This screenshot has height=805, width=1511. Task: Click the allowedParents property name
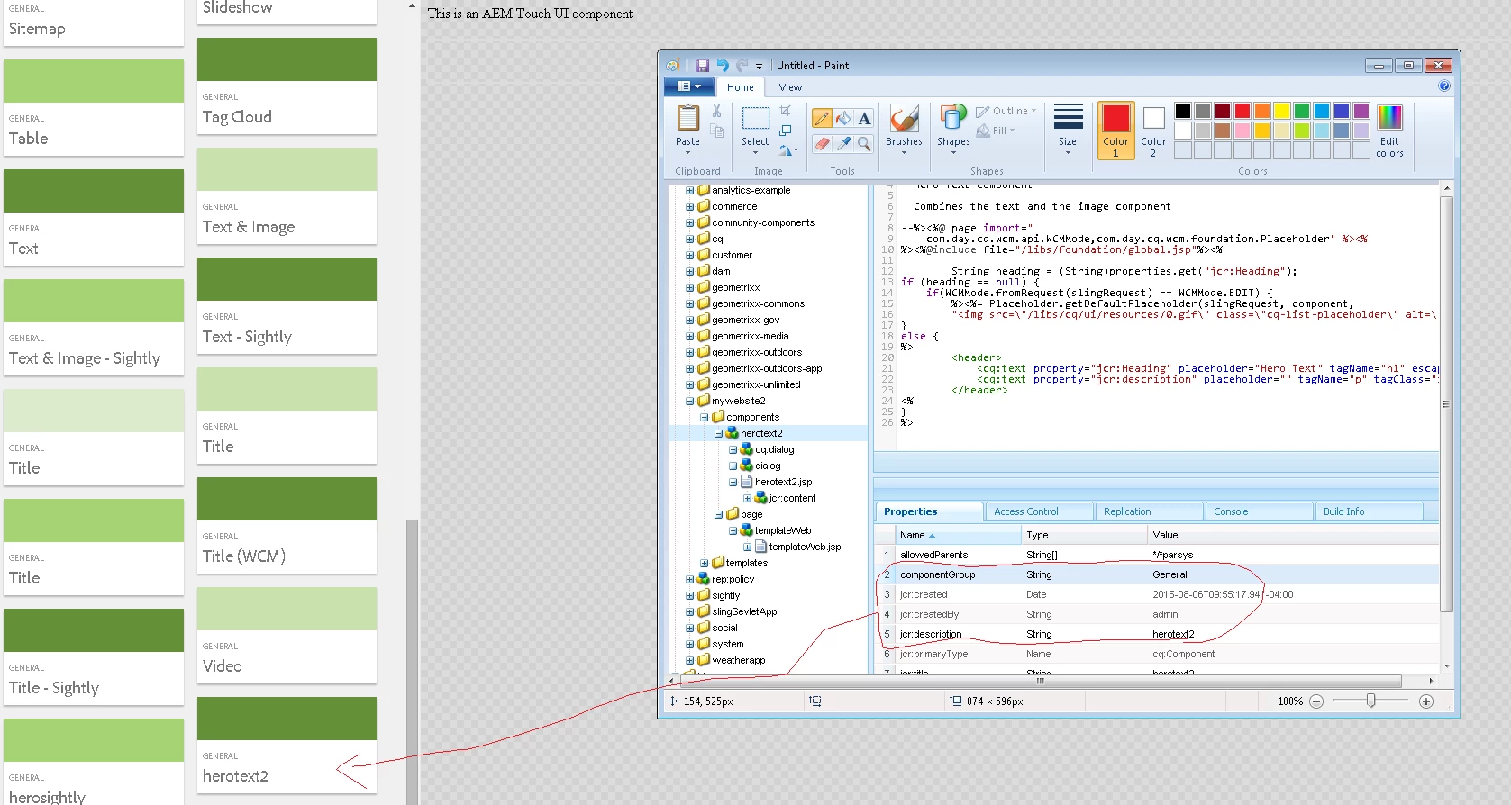pos(933,555)
